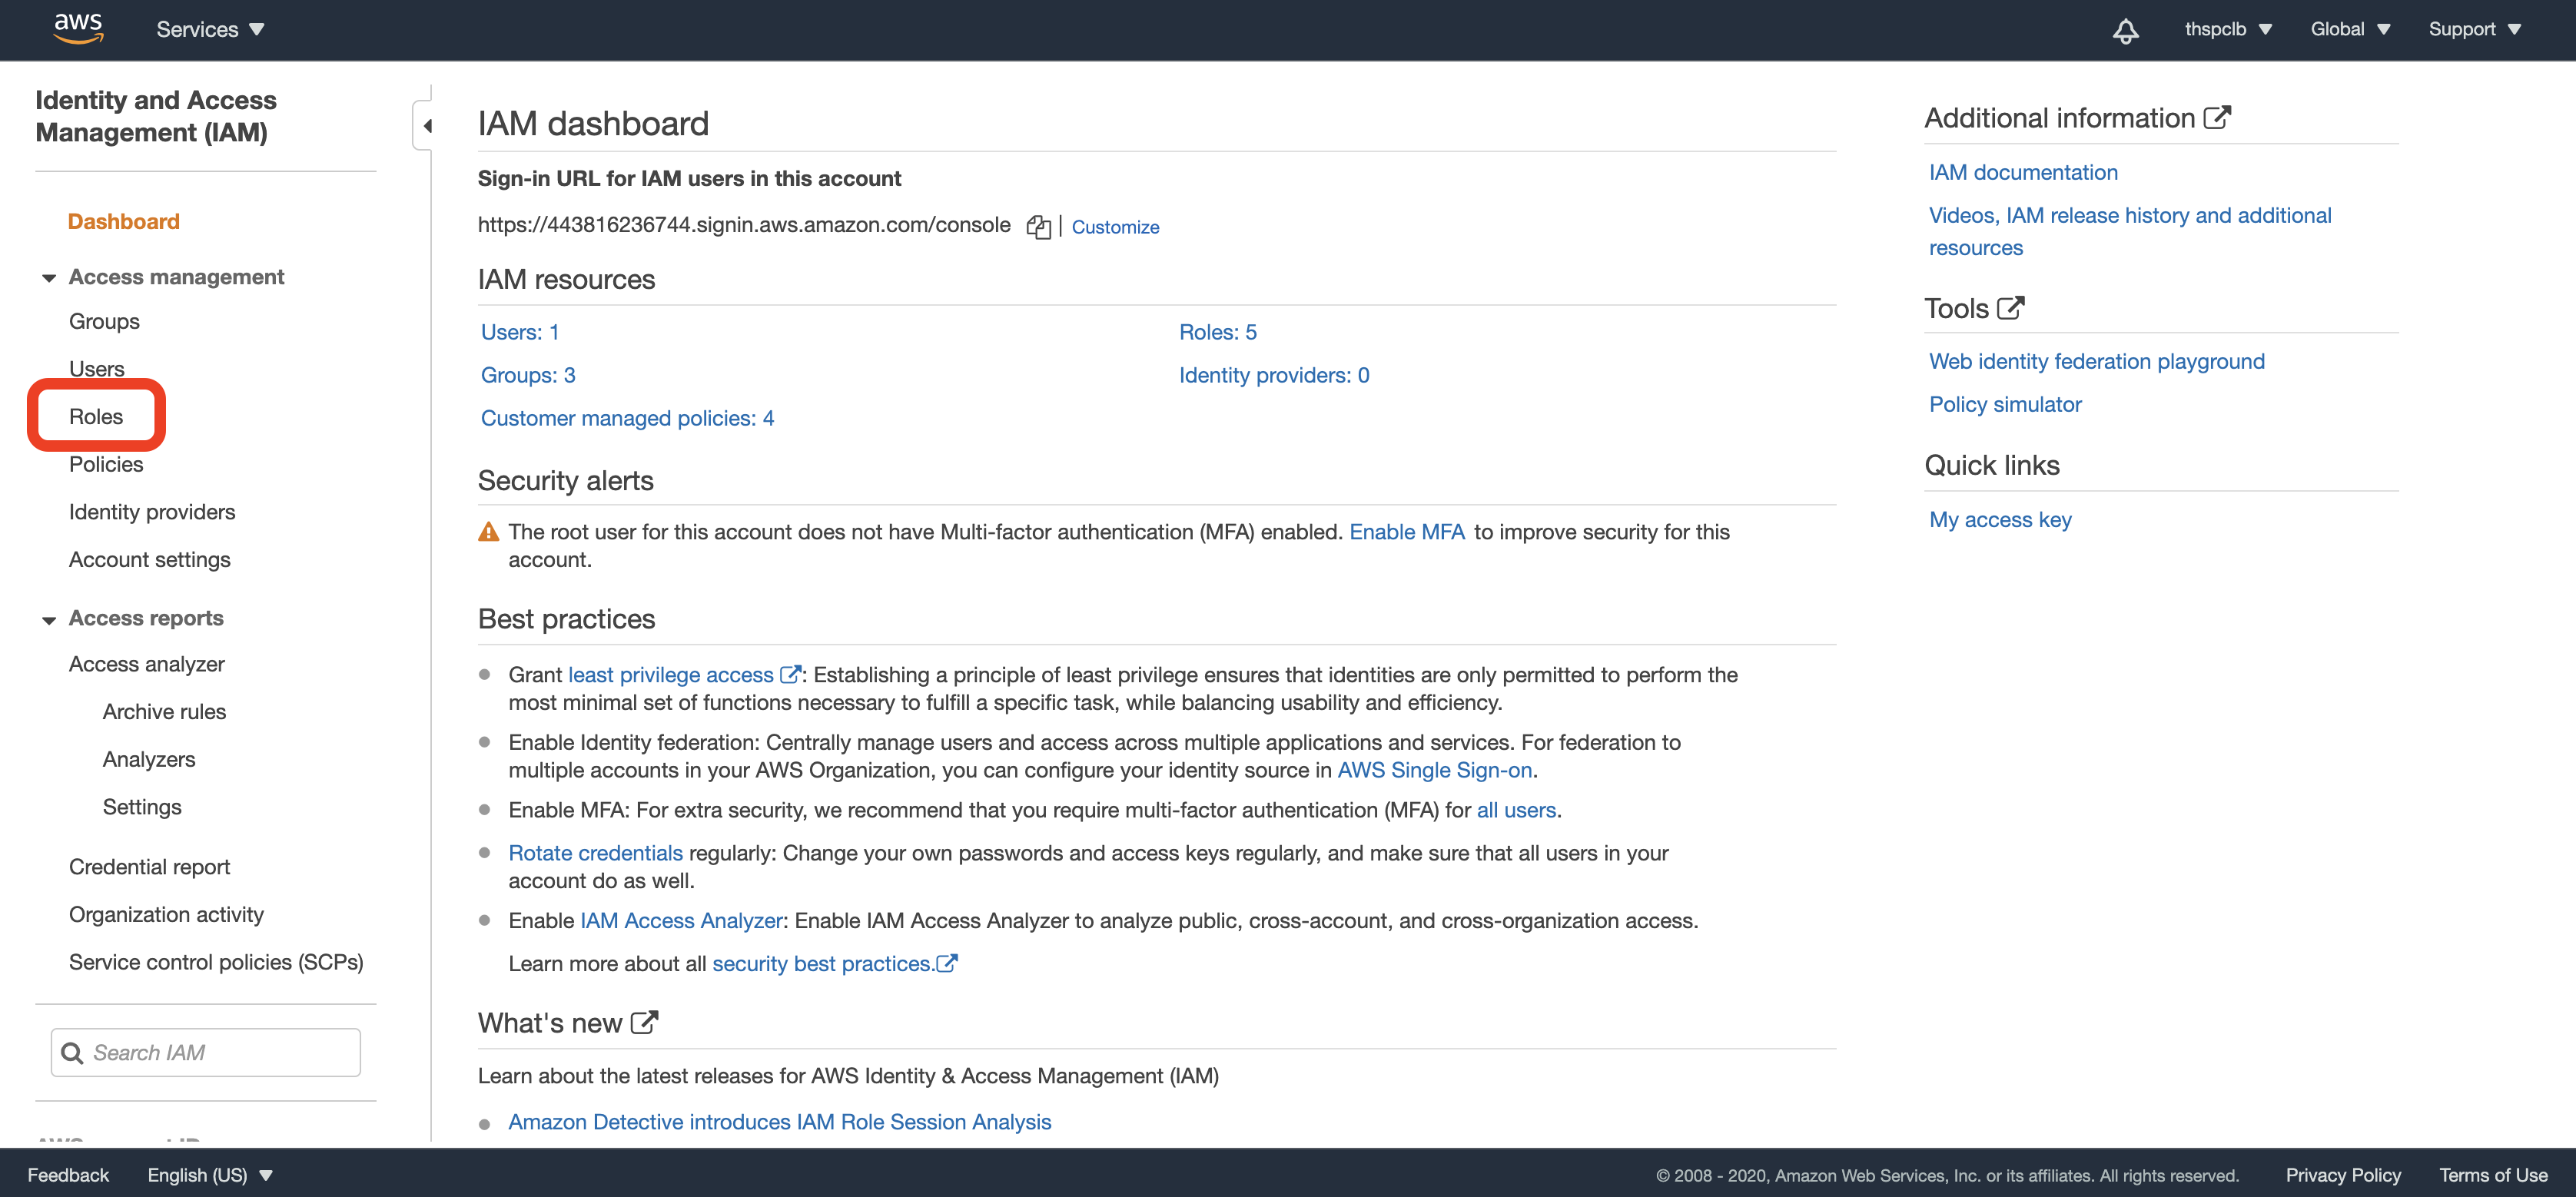Open Amazon Detective IAM Role Session Analysis link

[x=780, y=1122]
